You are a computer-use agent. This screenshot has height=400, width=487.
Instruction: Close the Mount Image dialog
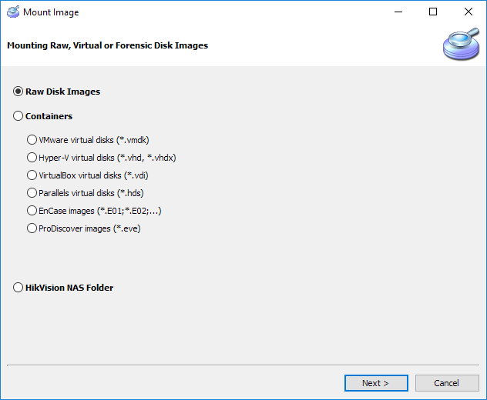[x=469, y=12]
